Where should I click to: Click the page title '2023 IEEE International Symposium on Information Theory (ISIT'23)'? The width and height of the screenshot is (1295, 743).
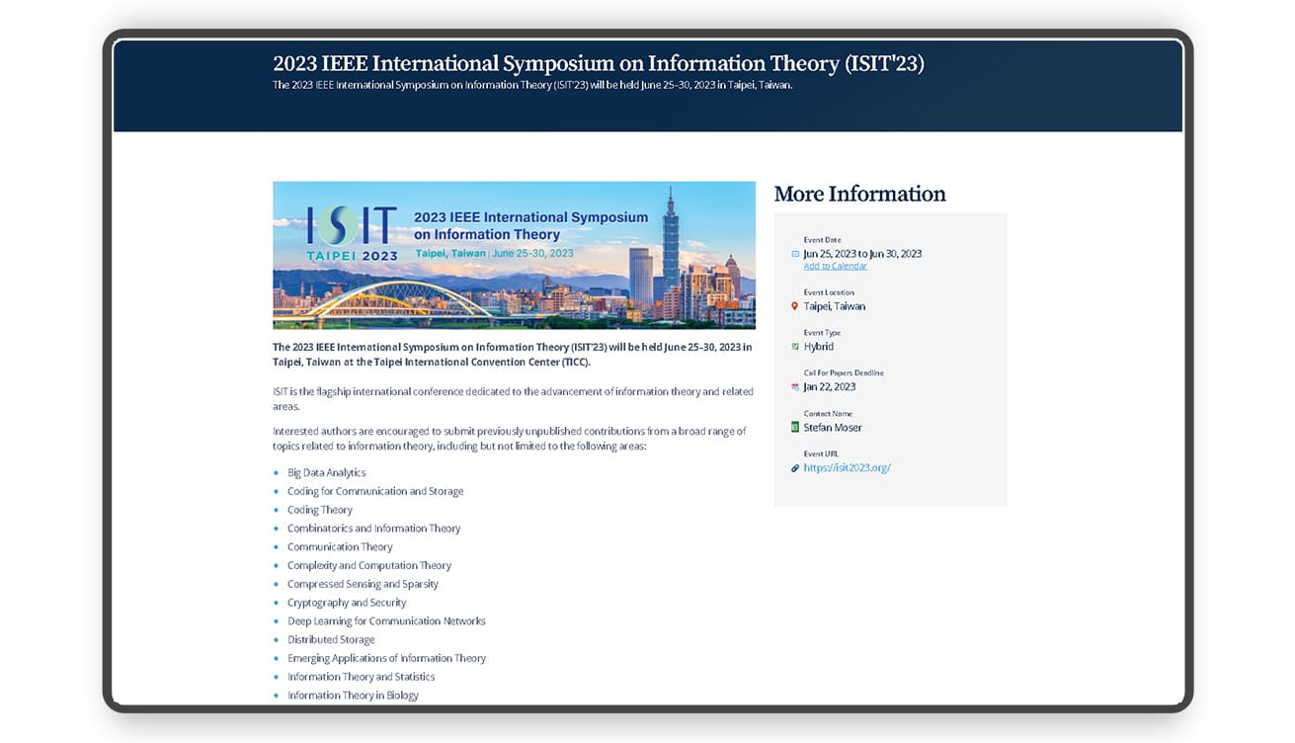coord(599,64)
